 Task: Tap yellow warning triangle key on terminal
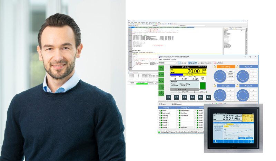click(x=252, y=116)
